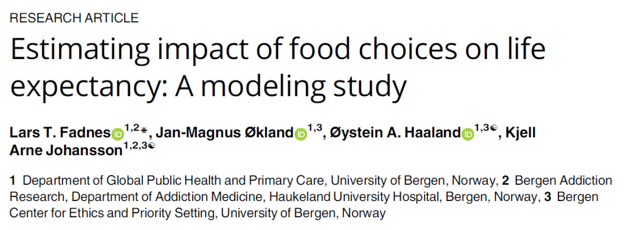
Task: Click the bold affiliation number 2
Action: point(505,181)
